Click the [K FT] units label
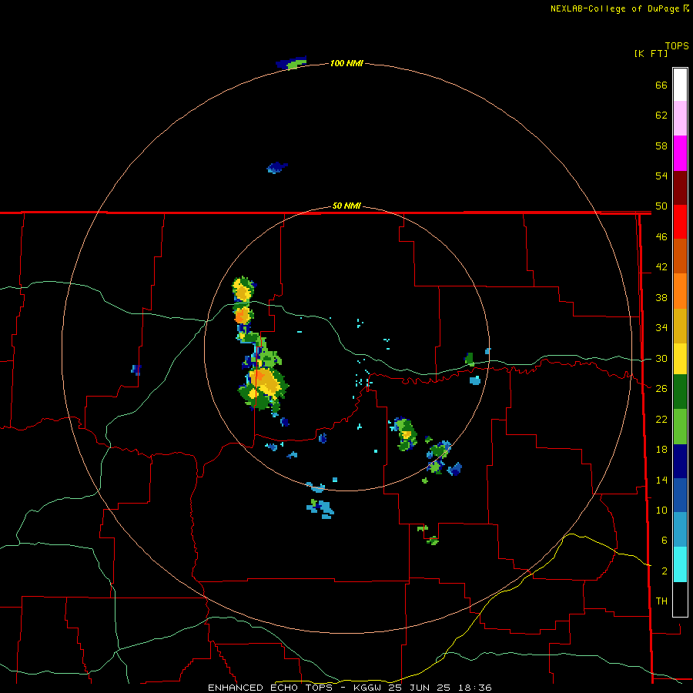Image resolution: width=693 pixels, height=693 pixels. click(x=651, y=53)
